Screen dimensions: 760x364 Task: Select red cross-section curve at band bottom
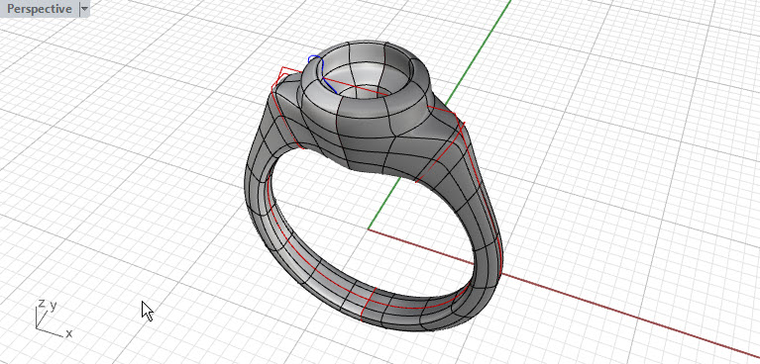369,304
